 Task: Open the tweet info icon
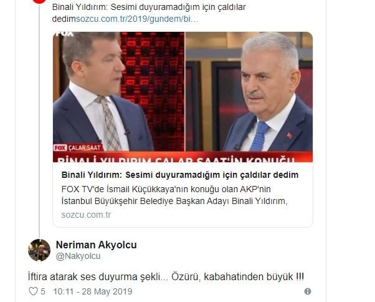308,291
